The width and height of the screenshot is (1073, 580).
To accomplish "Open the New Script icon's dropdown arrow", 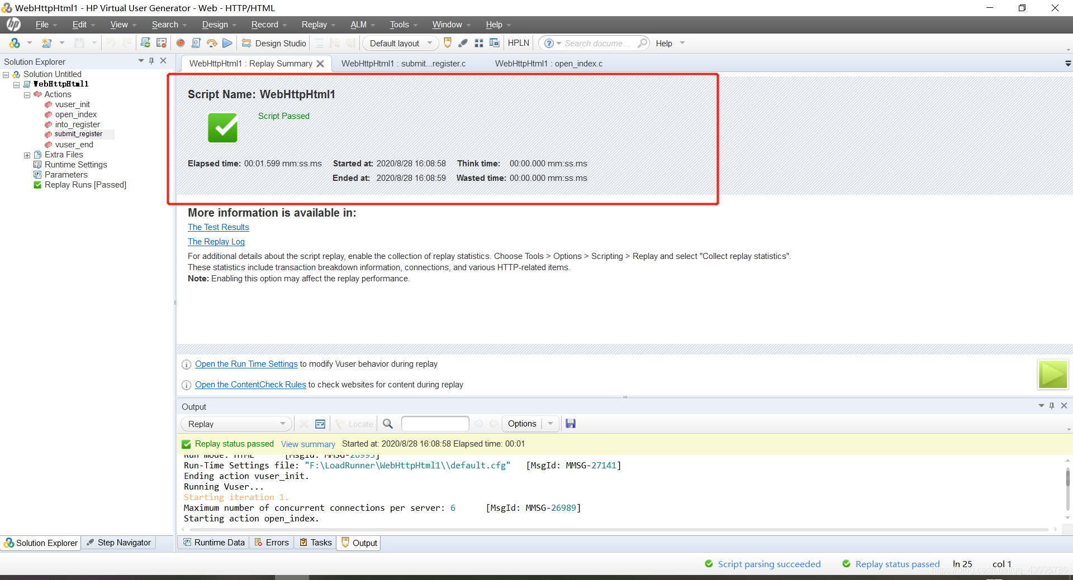I will [62, 43].
